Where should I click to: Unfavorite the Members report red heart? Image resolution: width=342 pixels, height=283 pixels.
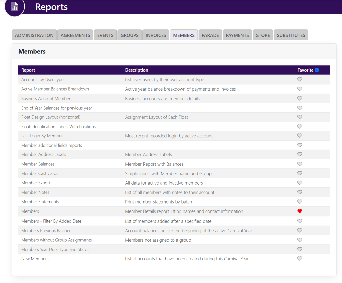pyautogui.click(x=300, y=211)
